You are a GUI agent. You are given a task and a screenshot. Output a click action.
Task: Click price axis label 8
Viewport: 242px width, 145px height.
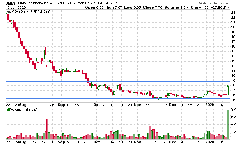coord(234,85)
